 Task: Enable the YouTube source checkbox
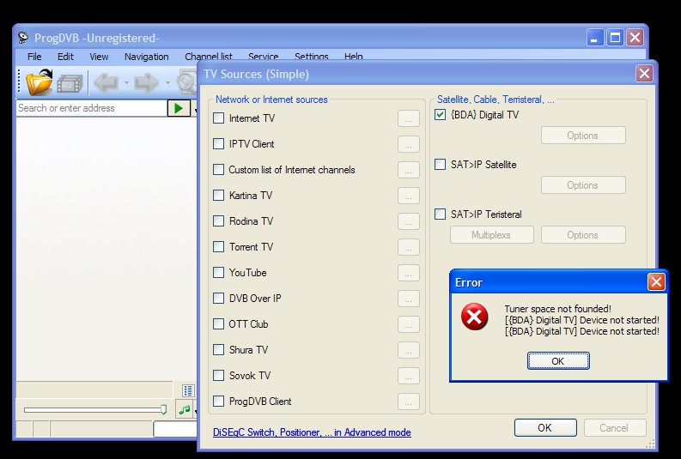219,273
